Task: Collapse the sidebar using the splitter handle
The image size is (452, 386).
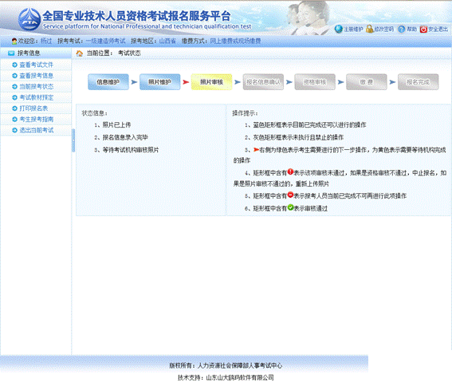Action: [73, 140]
